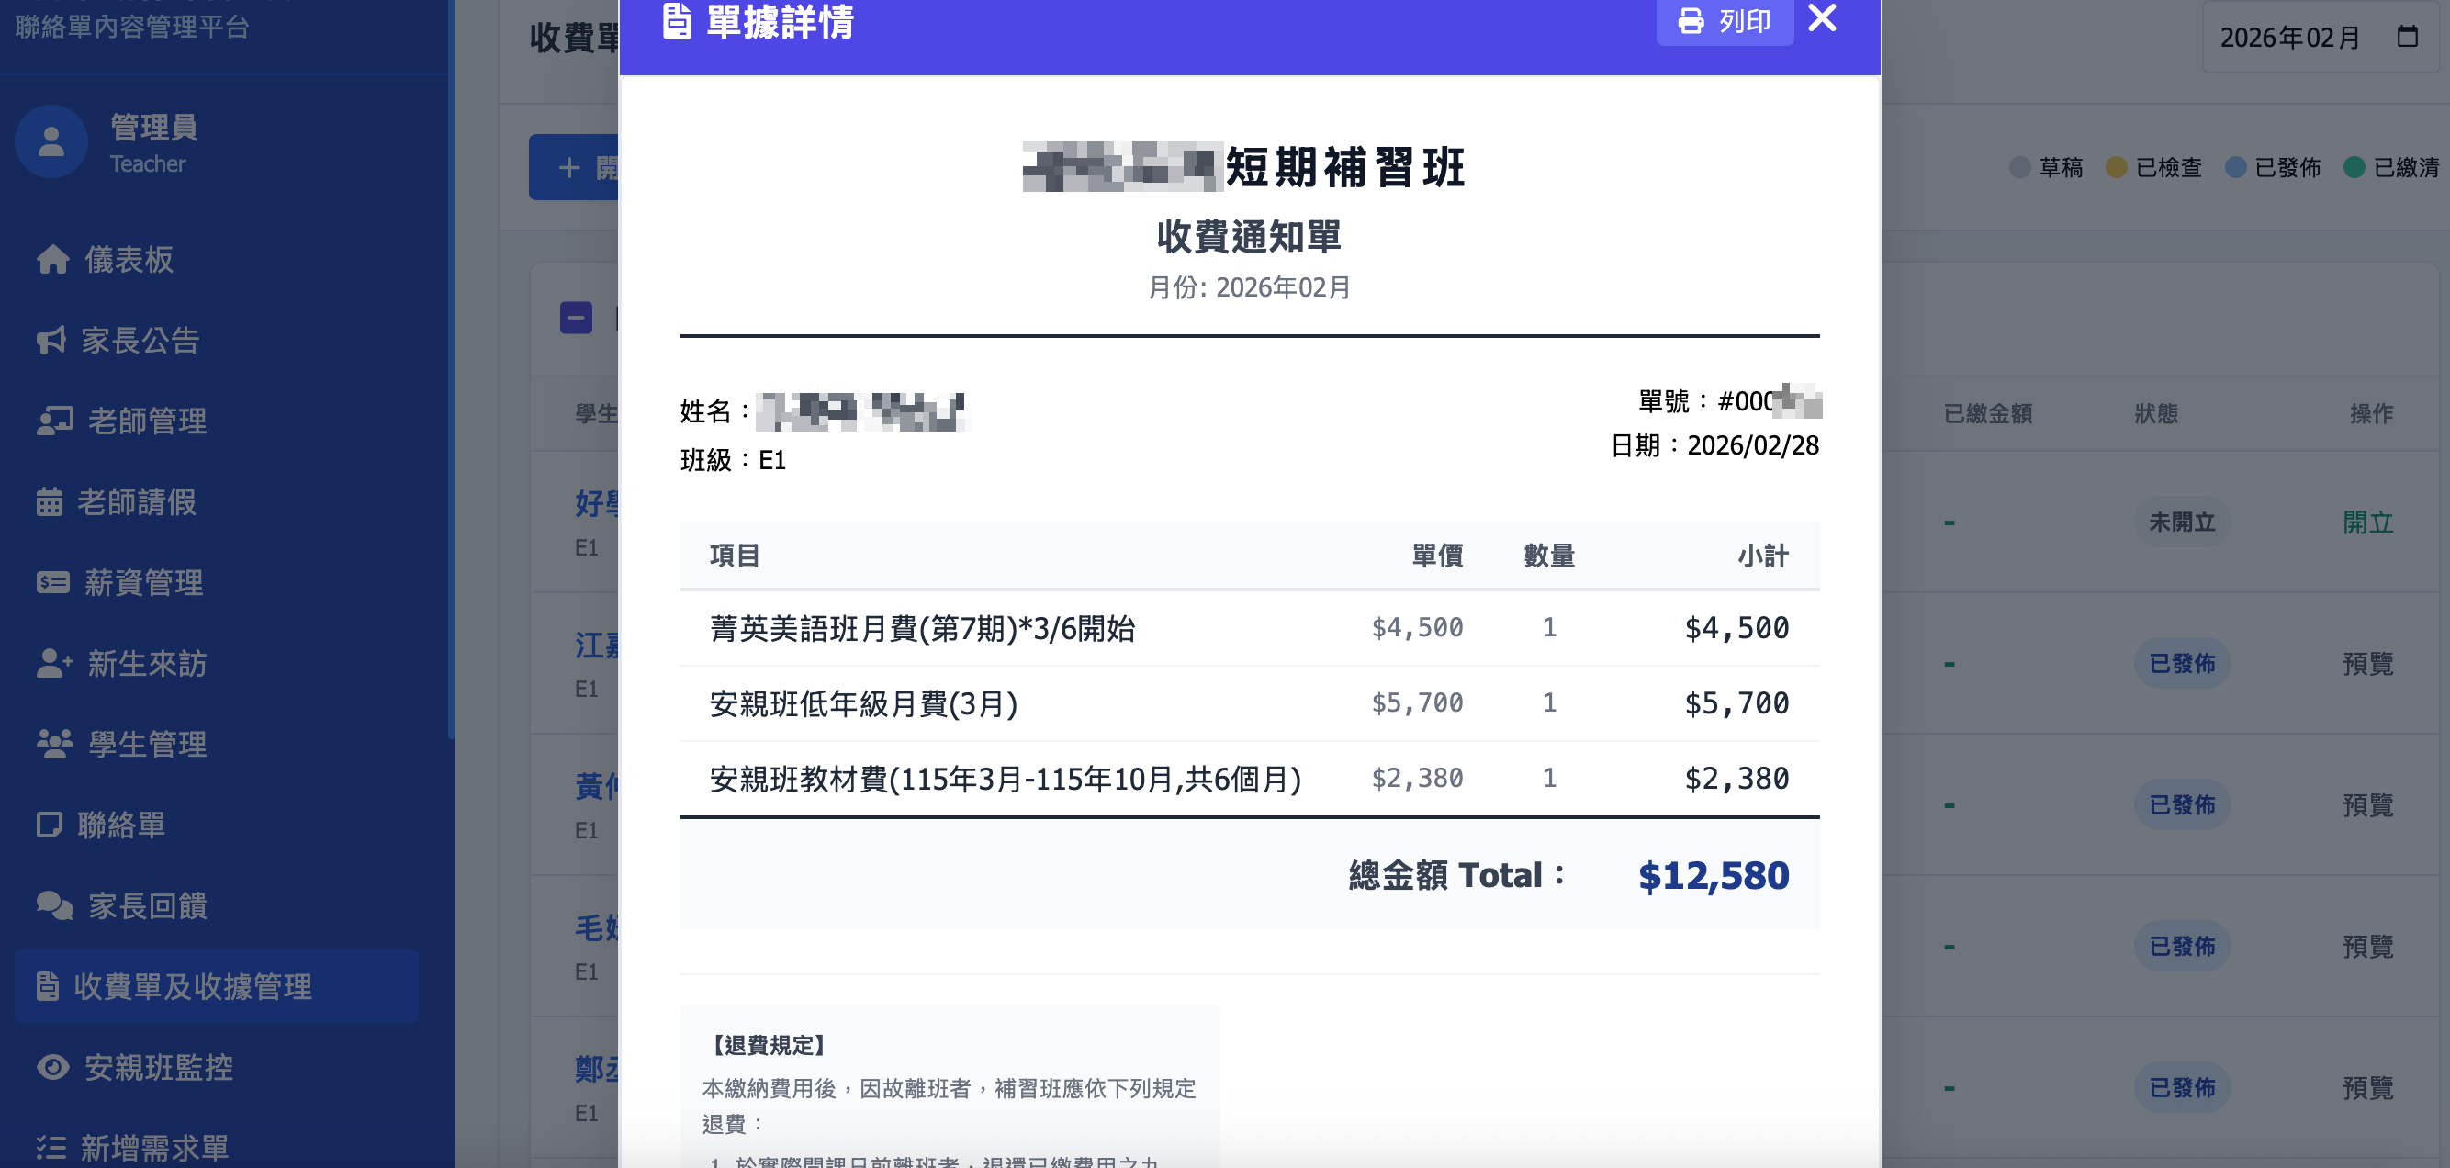Click the checklist icon for 新增需求單
2450x1168 pixels.
pos(51,1148)
